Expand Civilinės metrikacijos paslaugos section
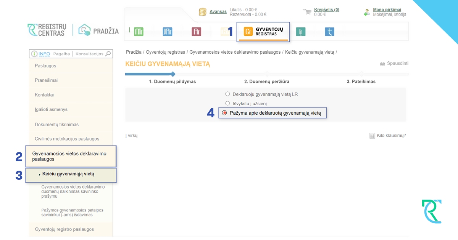This screenshot has height=240, width=458. tap(71, 139)
